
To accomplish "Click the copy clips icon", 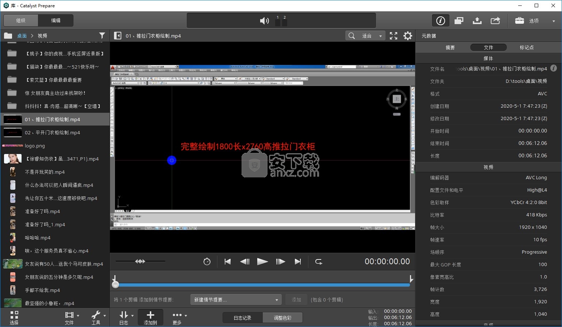I will (x=459, y=21).
